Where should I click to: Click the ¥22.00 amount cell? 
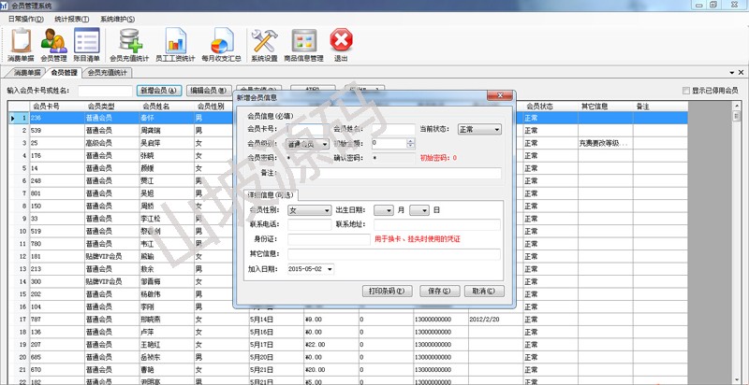(331, 345)
